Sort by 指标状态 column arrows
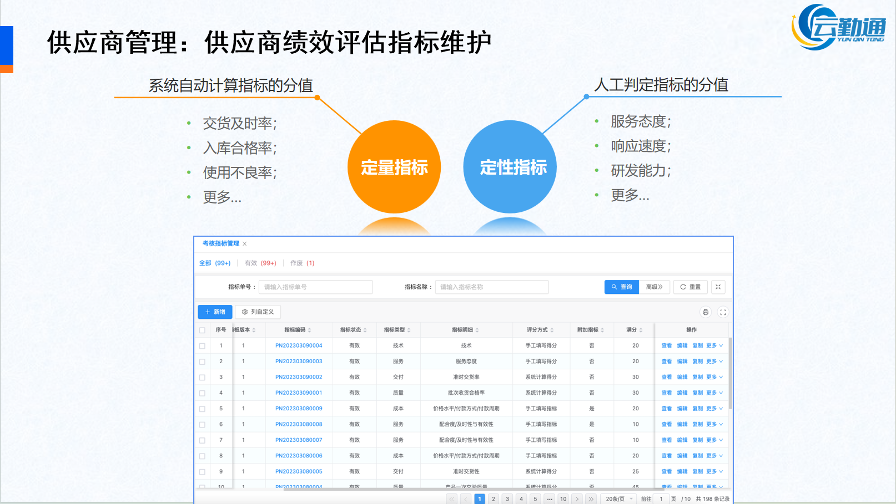 (x=365, y=330)
